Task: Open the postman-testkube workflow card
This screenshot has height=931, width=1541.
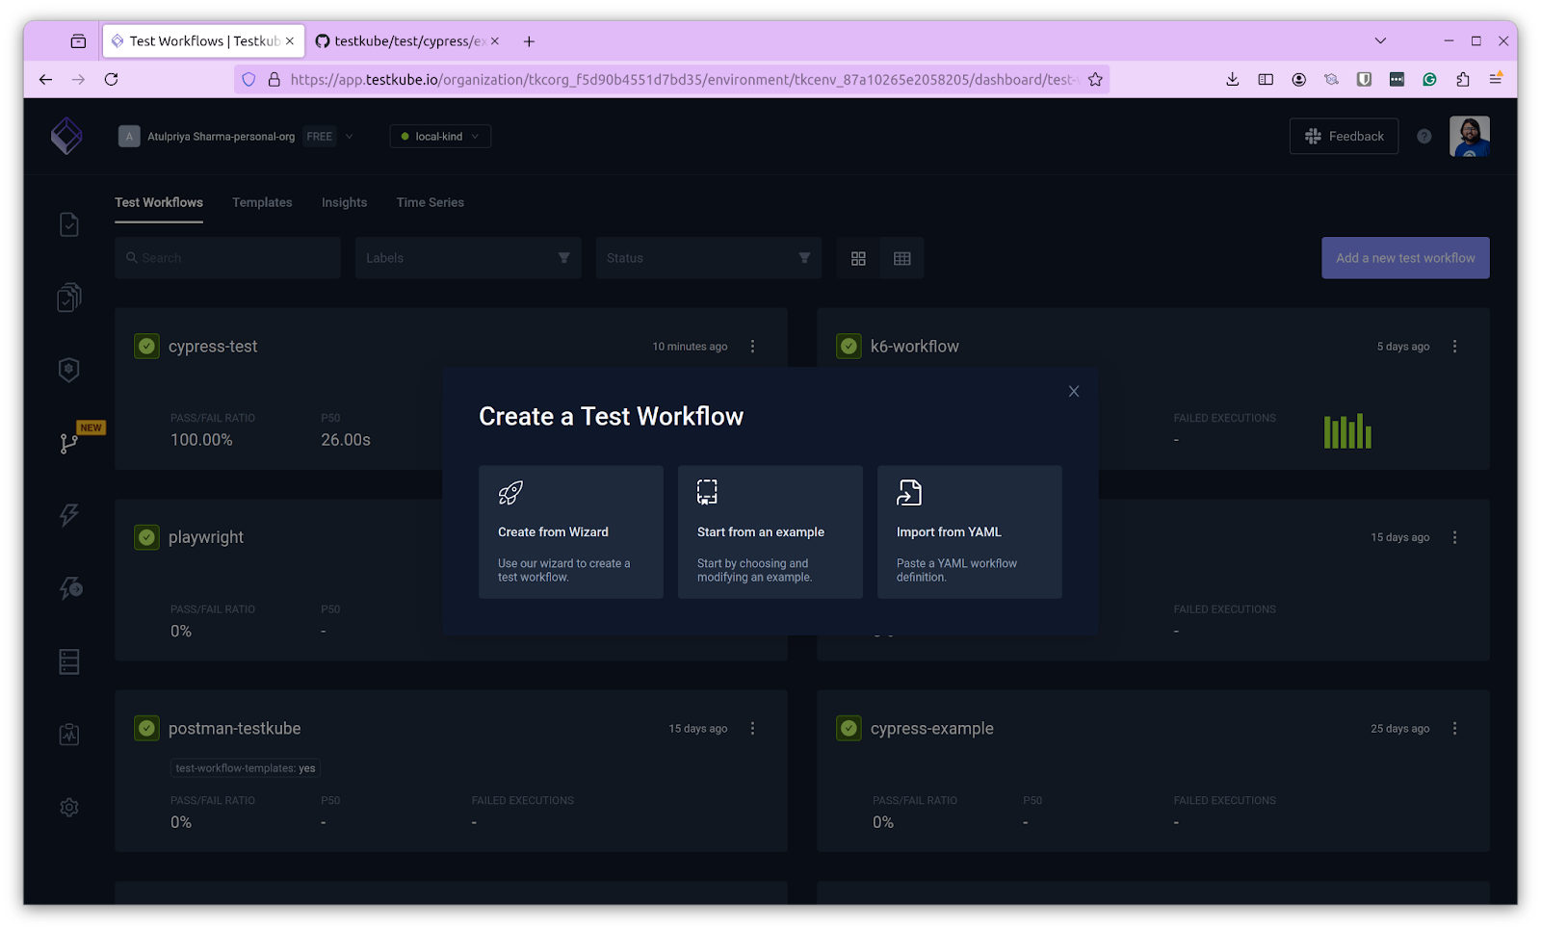Action: pyautogui.click(x=451, y=770)
